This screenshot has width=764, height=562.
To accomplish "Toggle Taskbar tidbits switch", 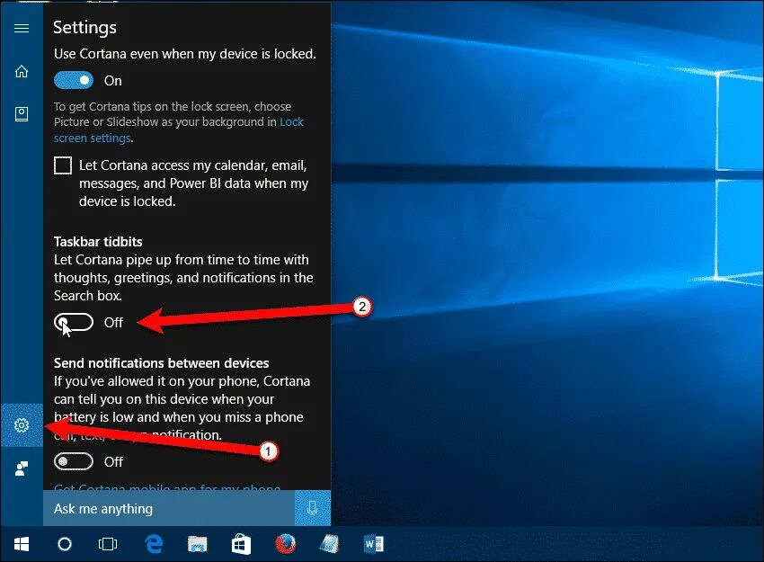I will click(74, 322).
